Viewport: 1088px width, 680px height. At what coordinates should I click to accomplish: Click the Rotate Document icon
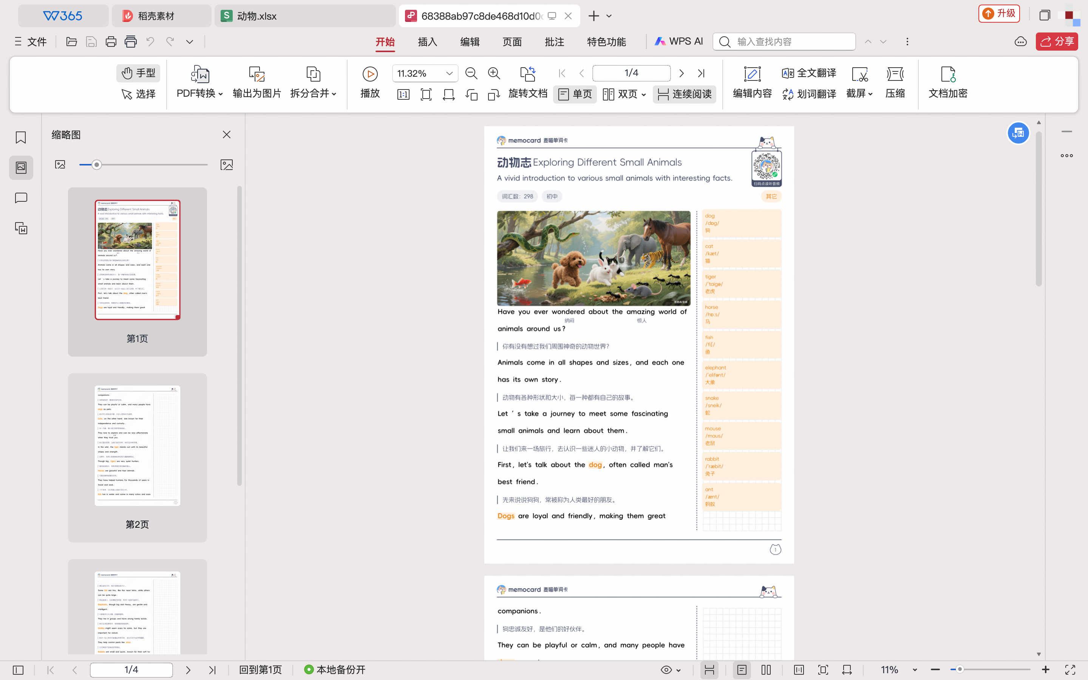527,74
